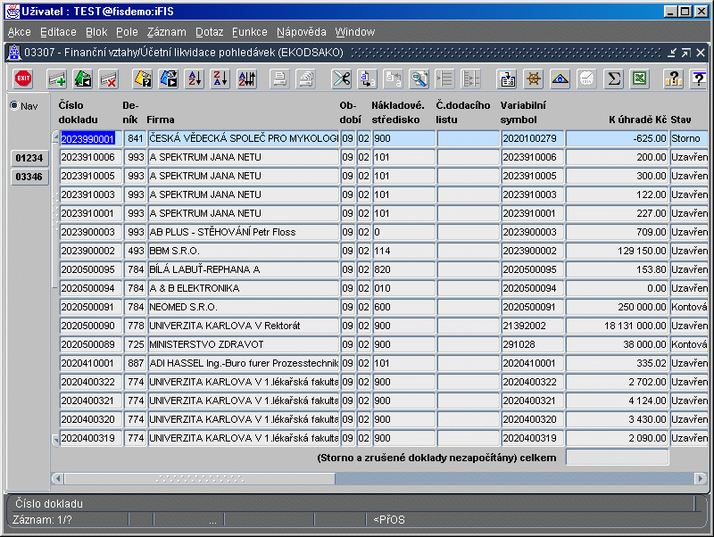Click document number 2020400319
The height and width of the screenshot is (537, 714).
(91, 438)
